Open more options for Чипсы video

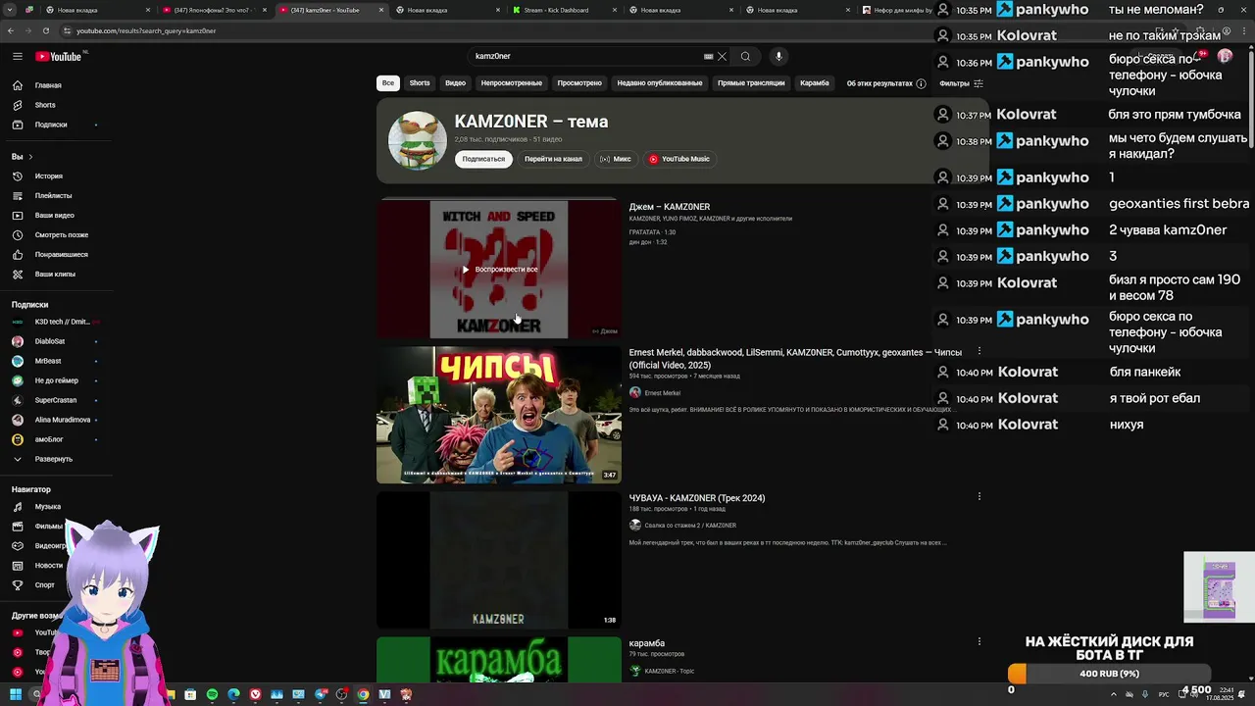tap(979, 351)
